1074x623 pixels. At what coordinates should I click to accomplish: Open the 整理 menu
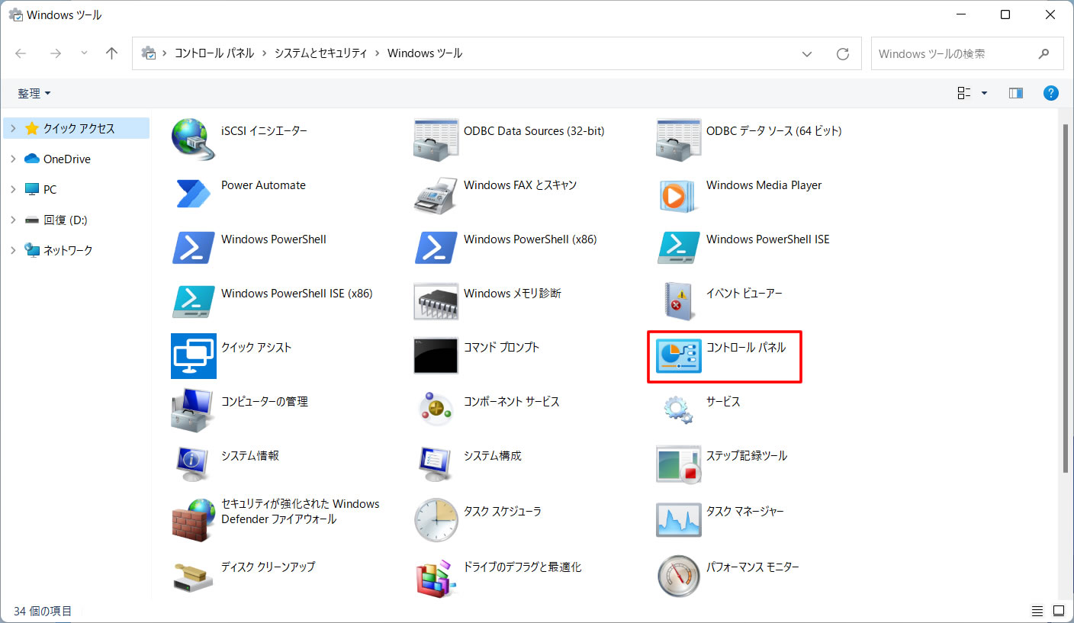34,93
